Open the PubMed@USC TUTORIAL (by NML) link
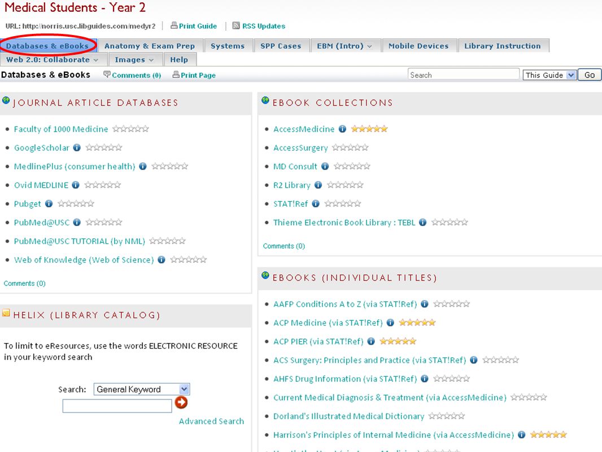The width and height of the screenshot is (602, 452). (x=80, y=241)
